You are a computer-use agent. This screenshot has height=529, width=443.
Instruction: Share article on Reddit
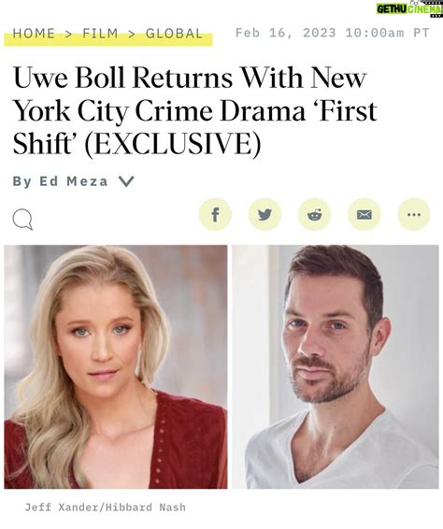pos(314,214)
